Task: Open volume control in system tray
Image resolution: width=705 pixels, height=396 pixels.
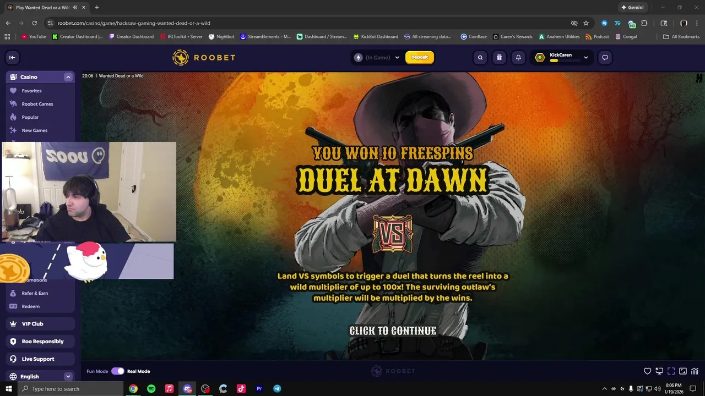Action: click(657, 389)
